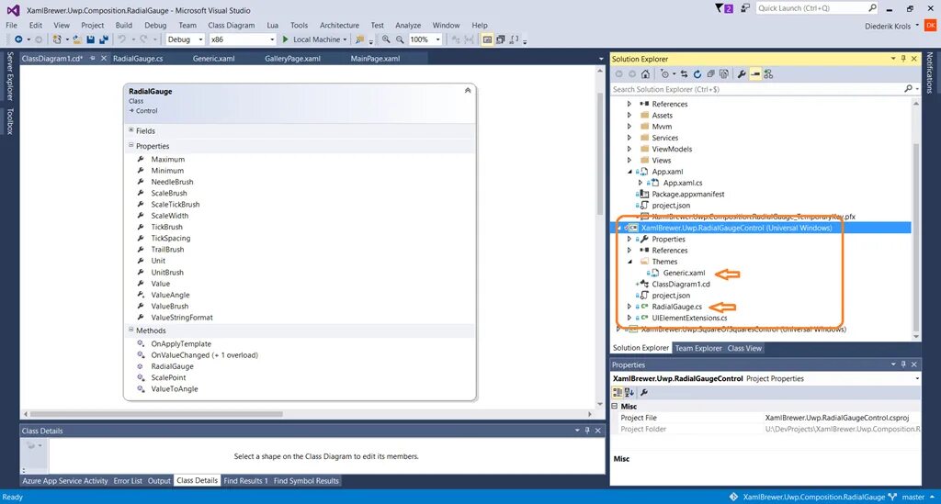Expand the Assets folder node
Screen dimensions: 941x504
click(629, 115)
